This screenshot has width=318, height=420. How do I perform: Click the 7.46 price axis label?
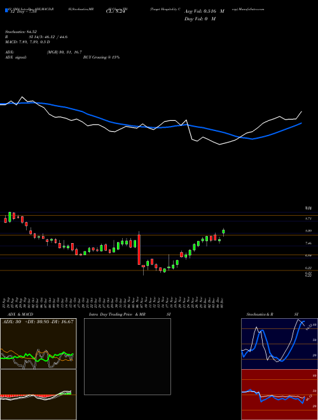click(x=308, y=244)
